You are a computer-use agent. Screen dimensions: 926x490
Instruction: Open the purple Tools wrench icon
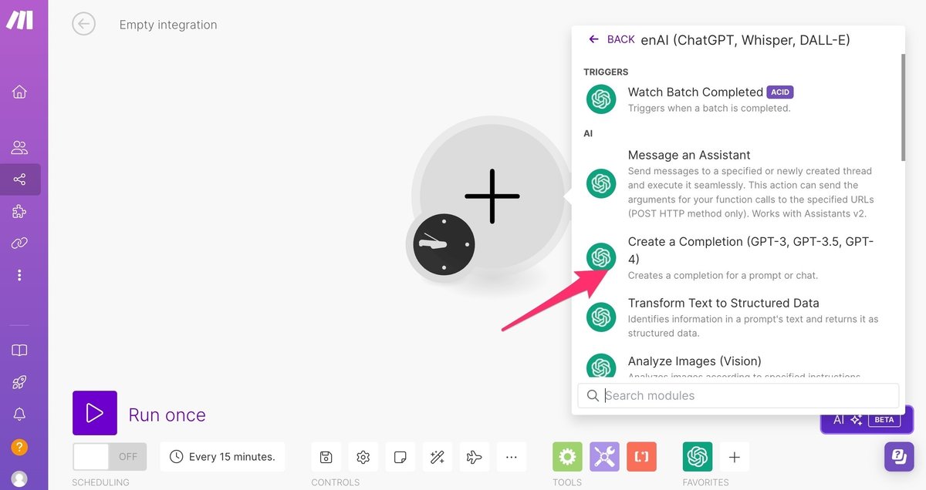point(604,457)
